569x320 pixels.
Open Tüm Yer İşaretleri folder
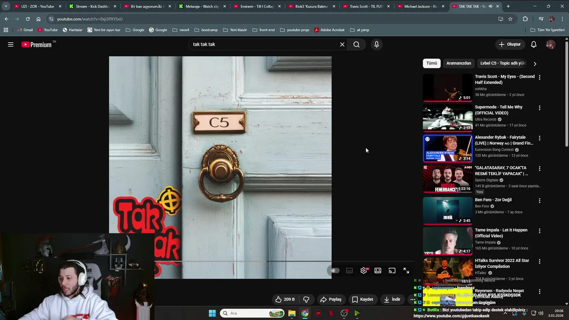[x=548, y=30]
